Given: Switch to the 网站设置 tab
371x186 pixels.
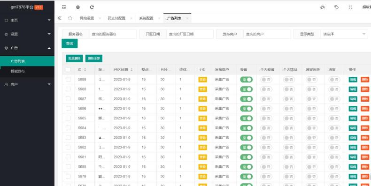Looking at the screenshot, I should point(87,18).
